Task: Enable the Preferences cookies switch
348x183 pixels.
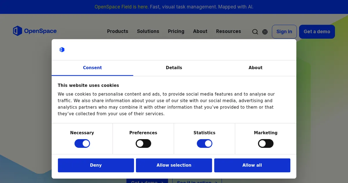Action: (x=143, y=143)
